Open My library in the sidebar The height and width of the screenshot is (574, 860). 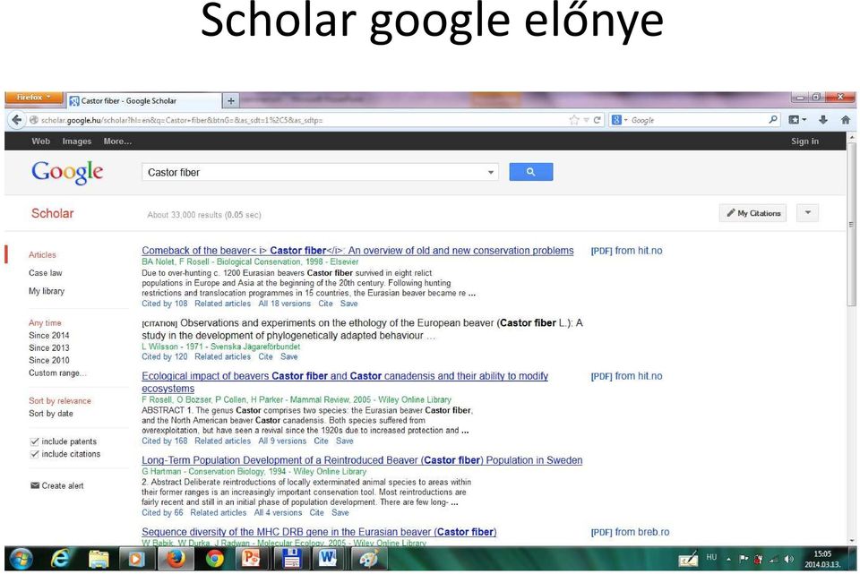coord(47,291)
